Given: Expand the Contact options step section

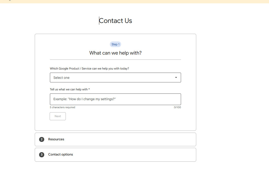Looking at the screenshot, I should pyautogui.click(x=115, y=155).
